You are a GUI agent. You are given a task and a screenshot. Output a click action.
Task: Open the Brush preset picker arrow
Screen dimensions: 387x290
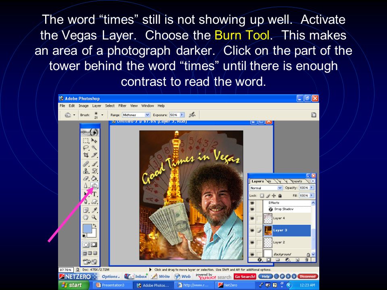(102, 115)
